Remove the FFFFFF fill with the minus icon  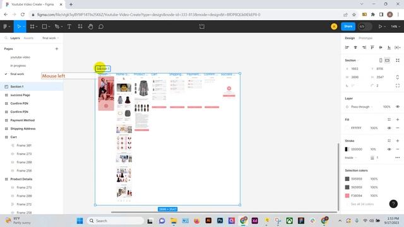pos(398,128)
